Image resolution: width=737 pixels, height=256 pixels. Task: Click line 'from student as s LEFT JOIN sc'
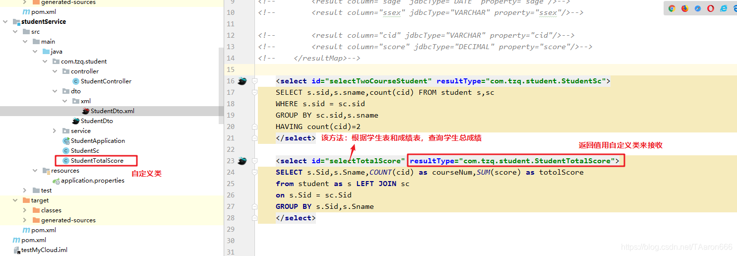point(343,184)
